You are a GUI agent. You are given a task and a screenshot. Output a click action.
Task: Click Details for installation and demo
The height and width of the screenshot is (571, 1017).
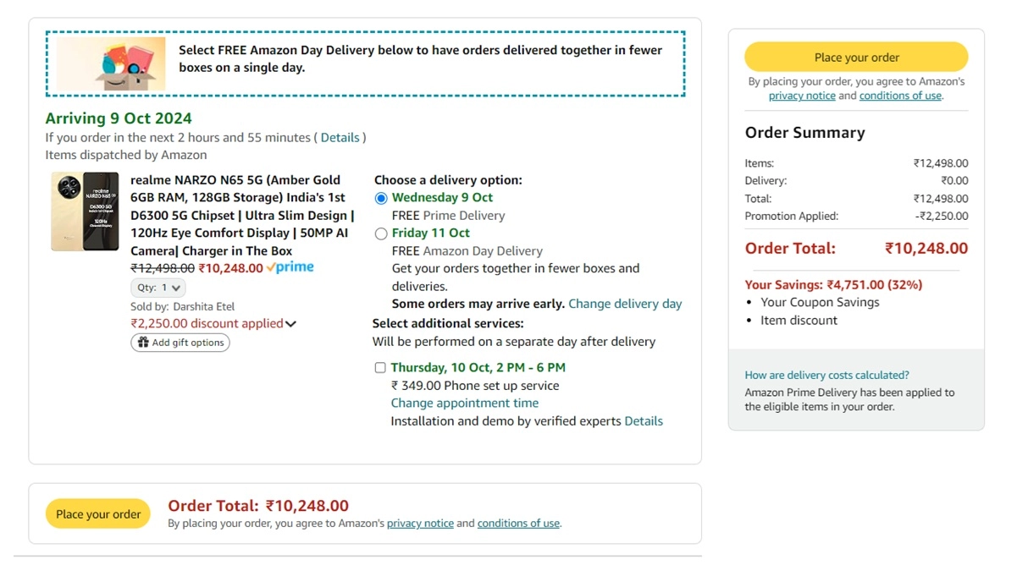[644, 420]
